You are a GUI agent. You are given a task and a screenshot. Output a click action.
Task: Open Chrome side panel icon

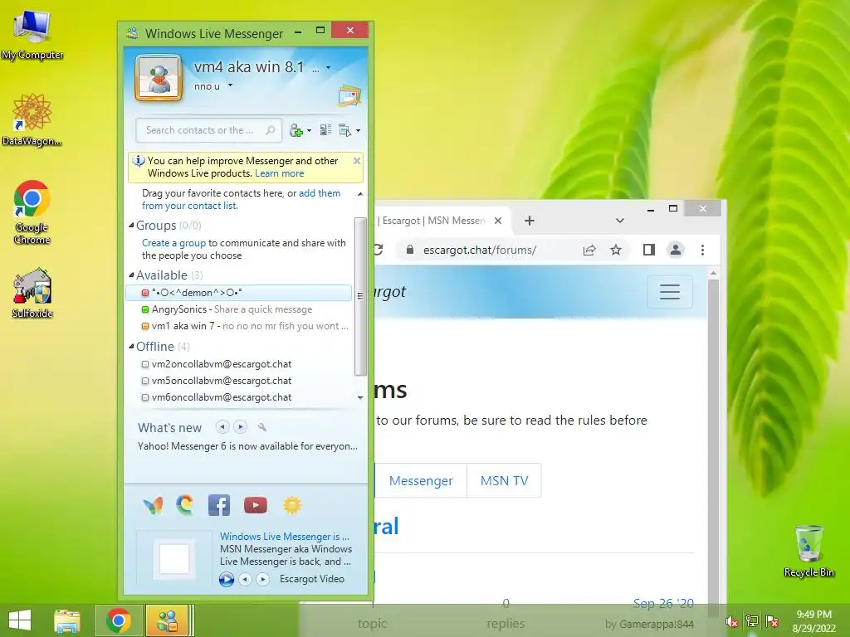(649, 250)
